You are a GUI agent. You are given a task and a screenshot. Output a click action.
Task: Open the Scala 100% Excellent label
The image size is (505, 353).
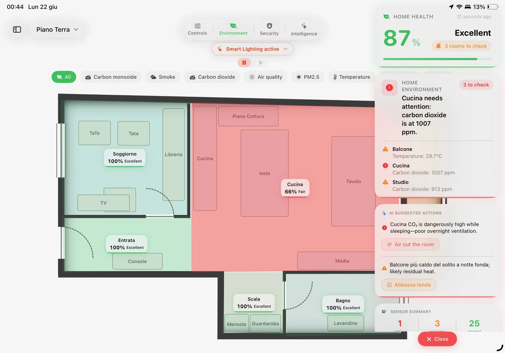tap(254, 302)
